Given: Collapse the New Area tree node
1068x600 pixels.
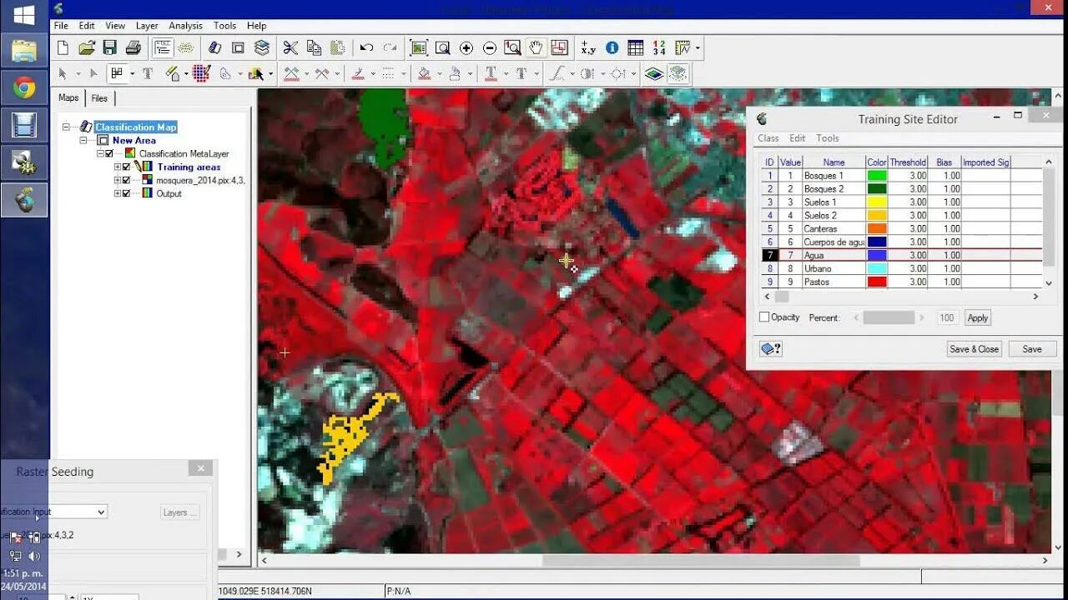Looking at the screenshot, I should click(x=83, y=140).
